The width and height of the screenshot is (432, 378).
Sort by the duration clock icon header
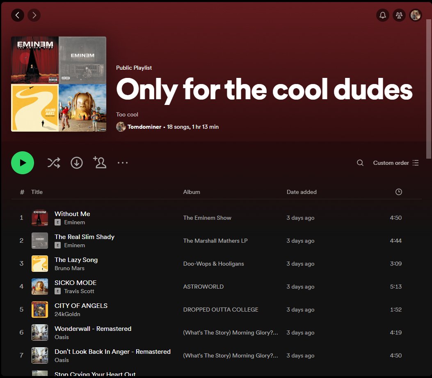coord(399,192)
